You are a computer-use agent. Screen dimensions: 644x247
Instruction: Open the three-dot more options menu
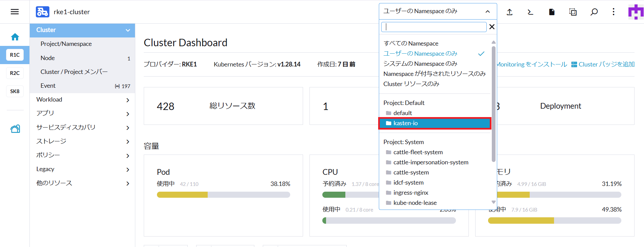click(x=613, y=12)
